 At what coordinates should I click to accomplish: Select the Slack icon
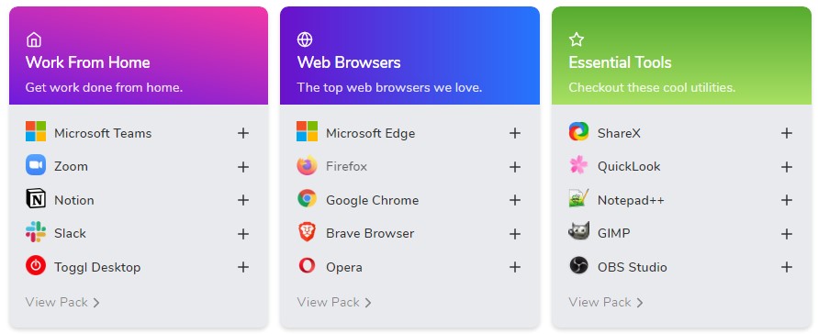(x=36, y=232)
